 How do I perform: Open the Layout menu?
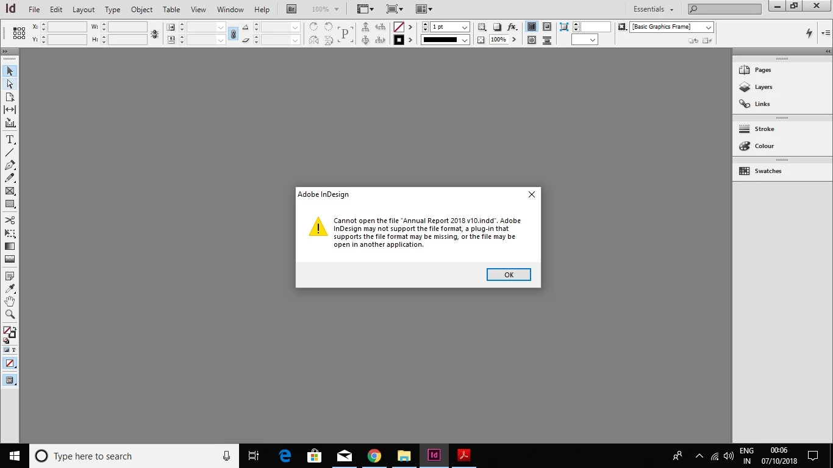(x=84, y=10)
